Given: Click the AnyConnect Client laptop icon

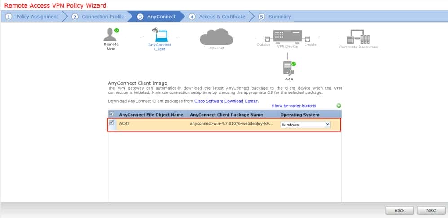Looking at the screenshot, I should click(x=160, y=35).
